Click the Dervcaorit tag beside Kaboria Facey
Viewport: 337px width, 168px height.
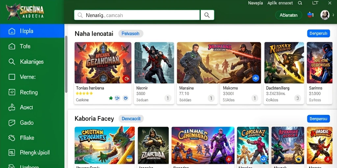131,118
